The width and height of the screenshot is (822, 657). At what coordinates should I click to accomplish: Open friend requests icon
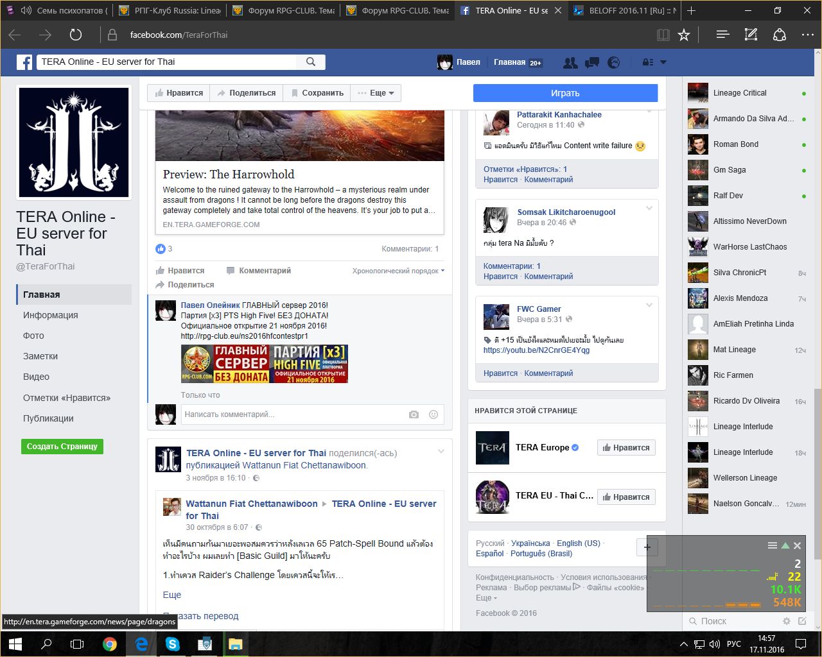coord(570,62)
